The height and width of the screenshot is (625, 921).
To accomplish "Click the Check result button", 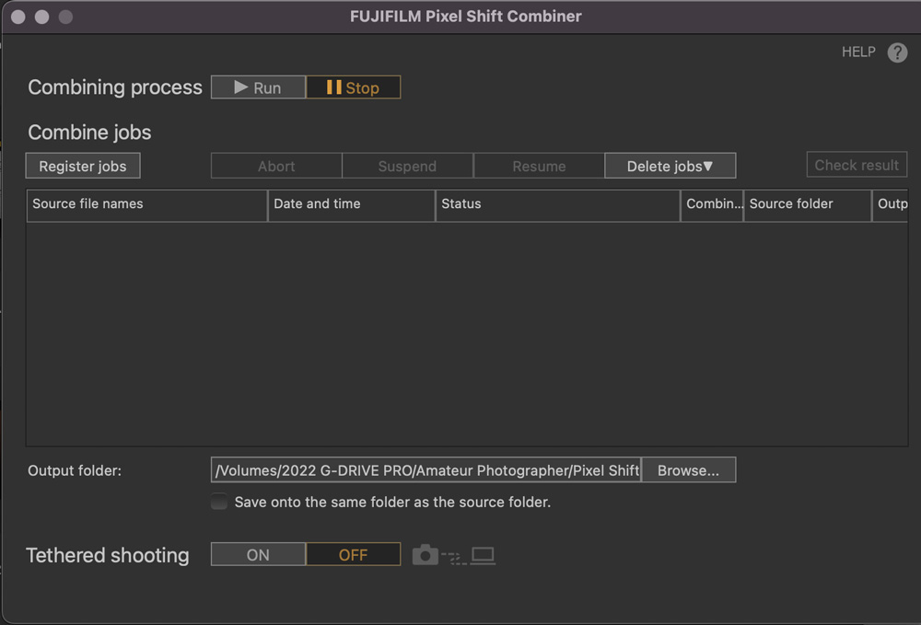I will (x=857, y=165).
